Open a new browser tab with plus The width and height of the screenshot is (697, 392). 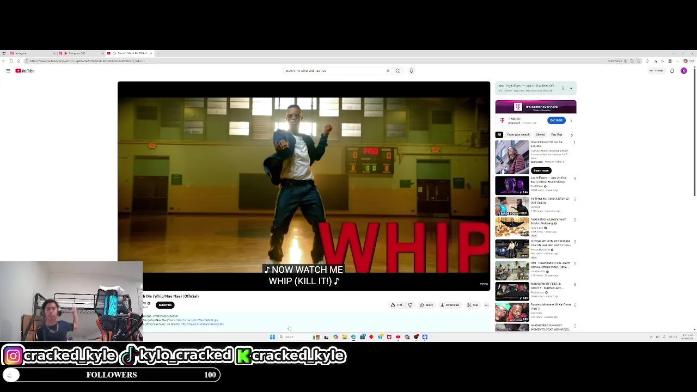tap(158, 53)
